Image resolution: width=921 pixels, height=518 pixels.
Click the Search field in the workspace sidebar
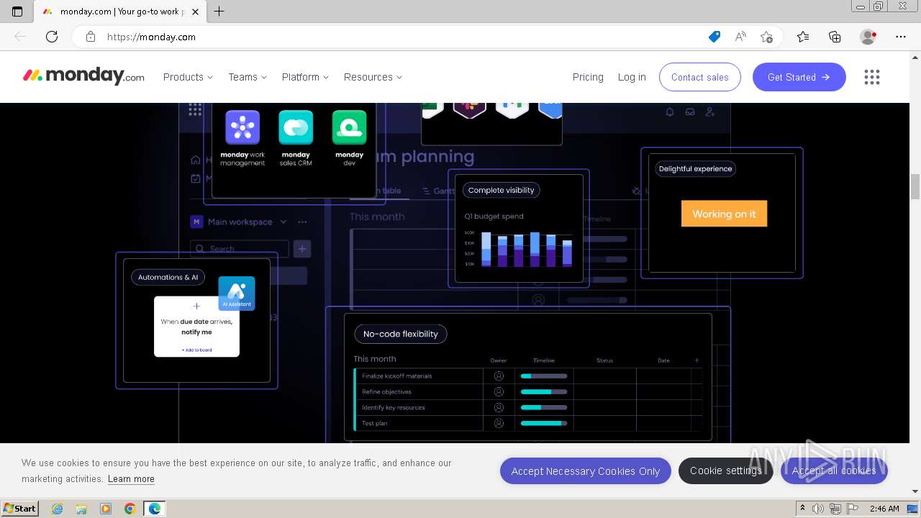240,249
